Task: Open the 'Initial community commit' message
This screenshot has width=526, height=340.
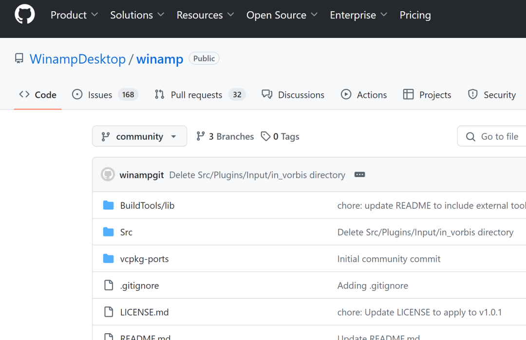Action: click(389, 259)
